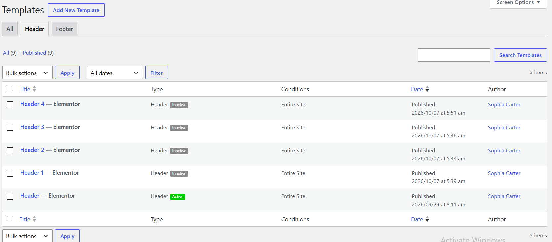Tick the select-all checkbox in table header
552x242 pixels.
10,89
